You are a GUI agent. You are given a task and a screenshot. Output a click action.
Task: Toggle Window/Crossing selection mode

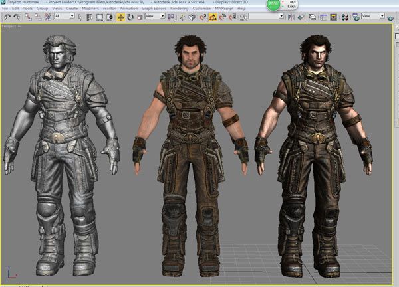[109, 16]
